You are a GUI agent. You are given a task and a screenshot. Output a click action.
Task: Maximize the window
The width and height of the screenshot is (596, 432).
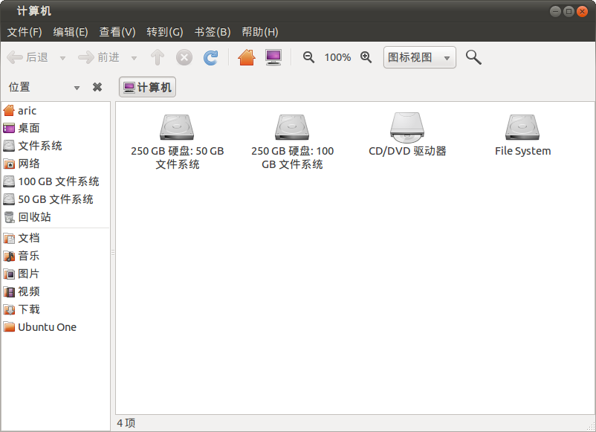point(569,11)
